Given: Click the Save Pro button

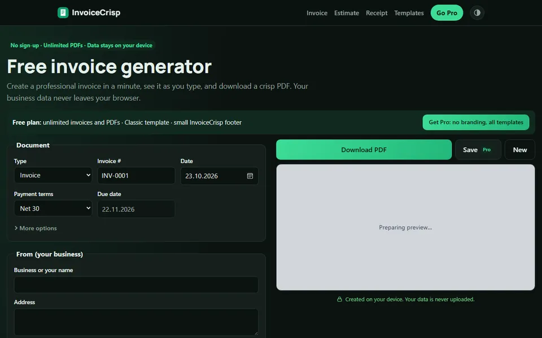Looking at the screenshot, I should tap(478, 150).
